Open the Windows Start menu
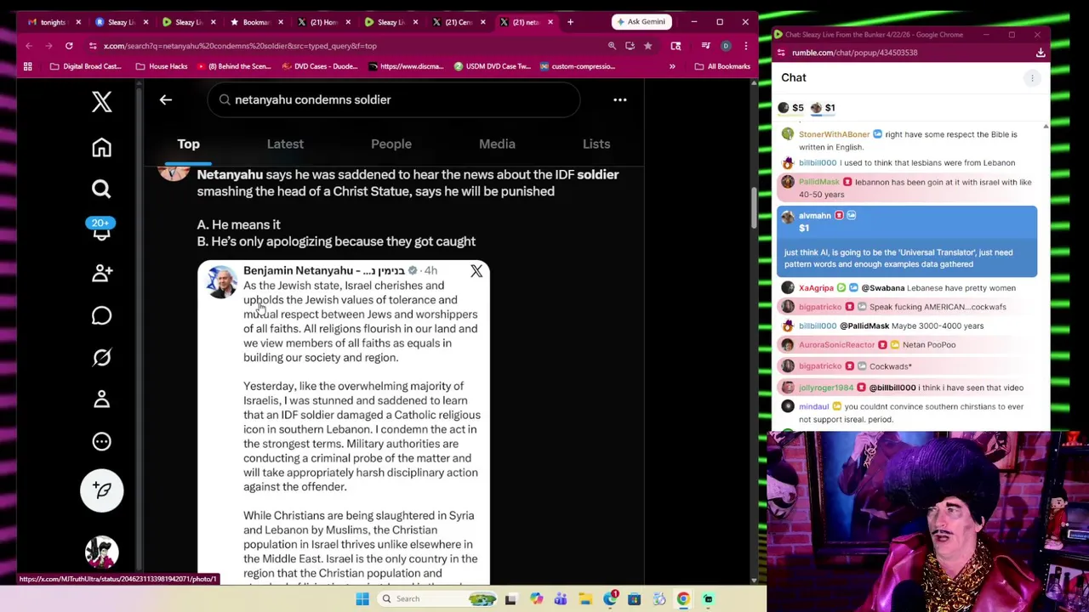Viewport: 1089px width, 612px height. tap(362, 599)
